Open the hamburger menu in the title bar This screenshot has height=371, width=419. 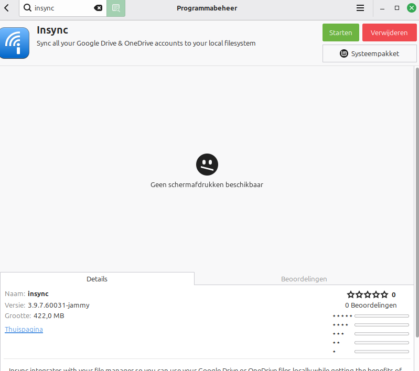(360, 8)
